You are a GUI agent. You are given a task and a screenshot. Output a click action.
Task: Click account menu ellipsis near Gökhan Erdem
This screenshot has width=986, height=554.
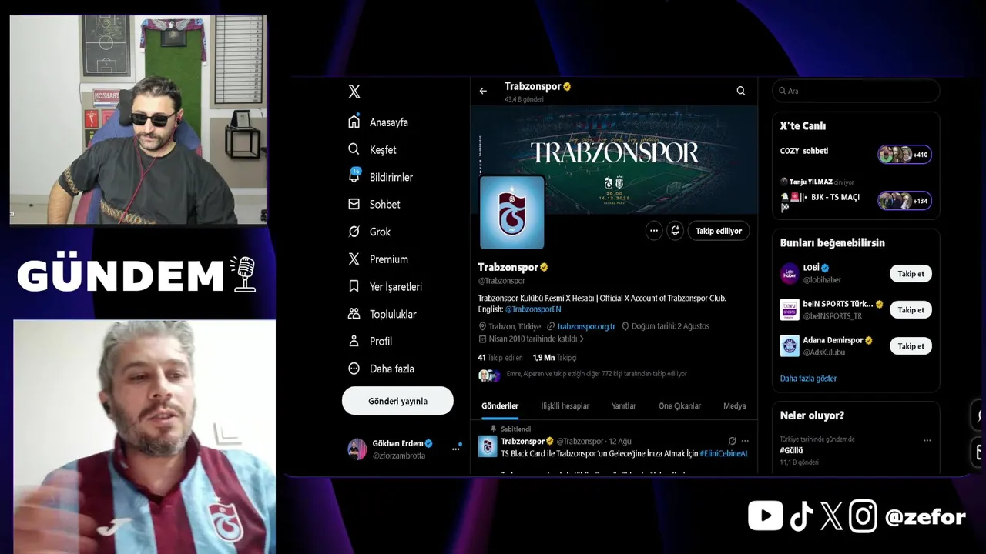click(455, 449)
